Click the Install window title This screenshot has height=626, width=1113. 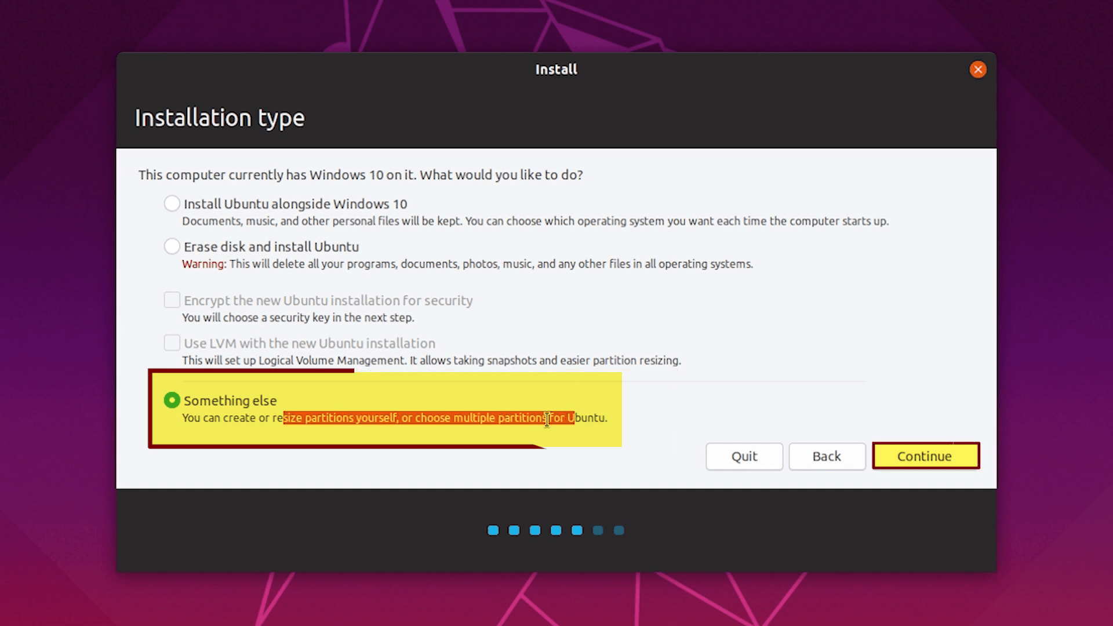[556, 70]
